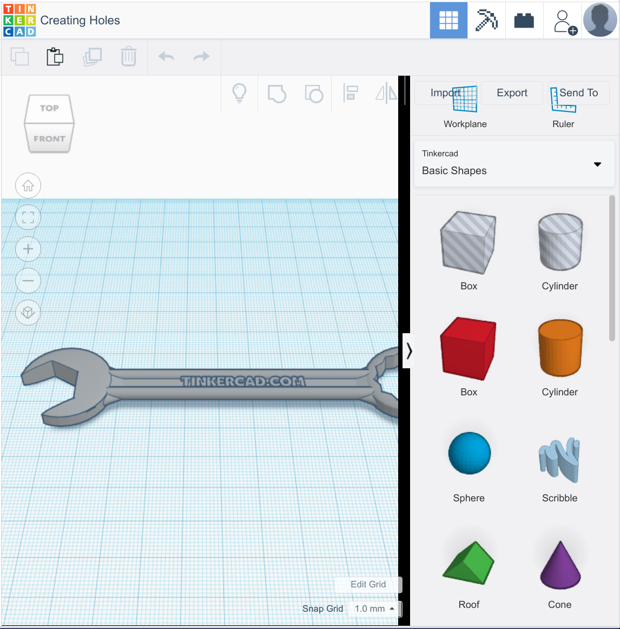Screen dimensions: 620x629
Task: Open the user profile avatar
Action: tap(600, 20)
